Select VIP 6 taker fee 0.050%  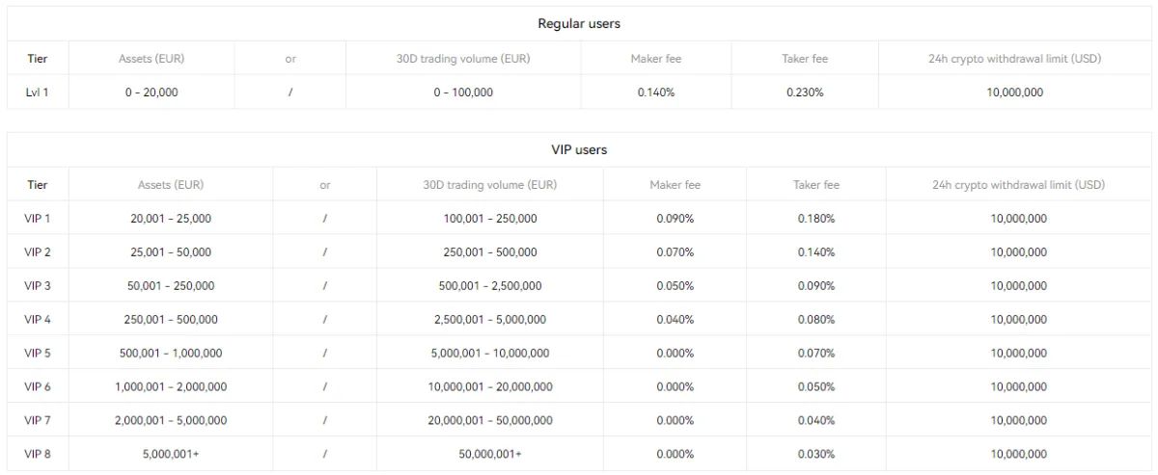[816, 386]
